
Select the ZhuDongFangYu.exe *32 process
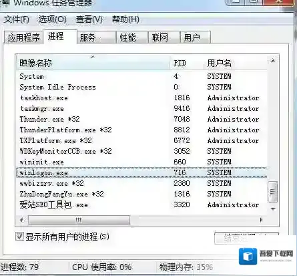click(x=141, y=194)
